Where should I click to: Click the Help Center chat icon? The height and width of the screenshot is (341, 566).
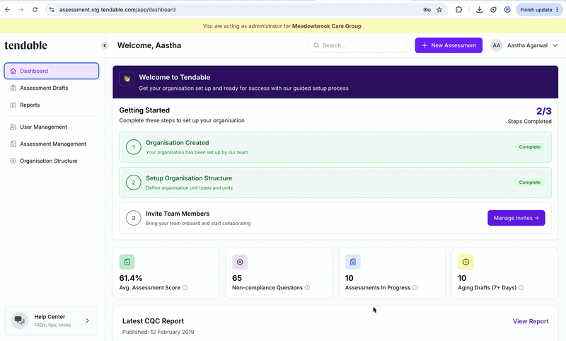pos(20,320)
